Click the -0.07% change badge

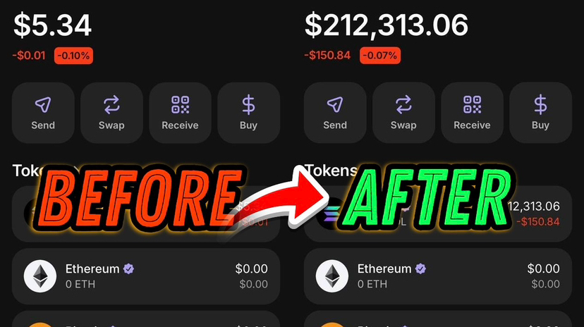tap(380, 56)
